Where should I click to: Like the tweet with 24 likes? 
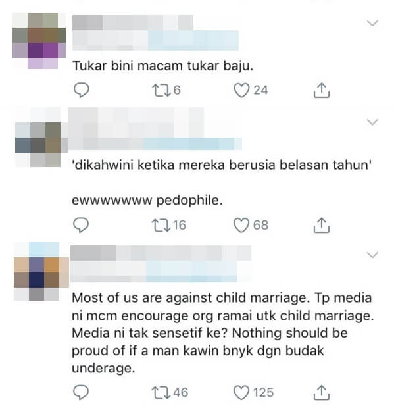point(241,90)
